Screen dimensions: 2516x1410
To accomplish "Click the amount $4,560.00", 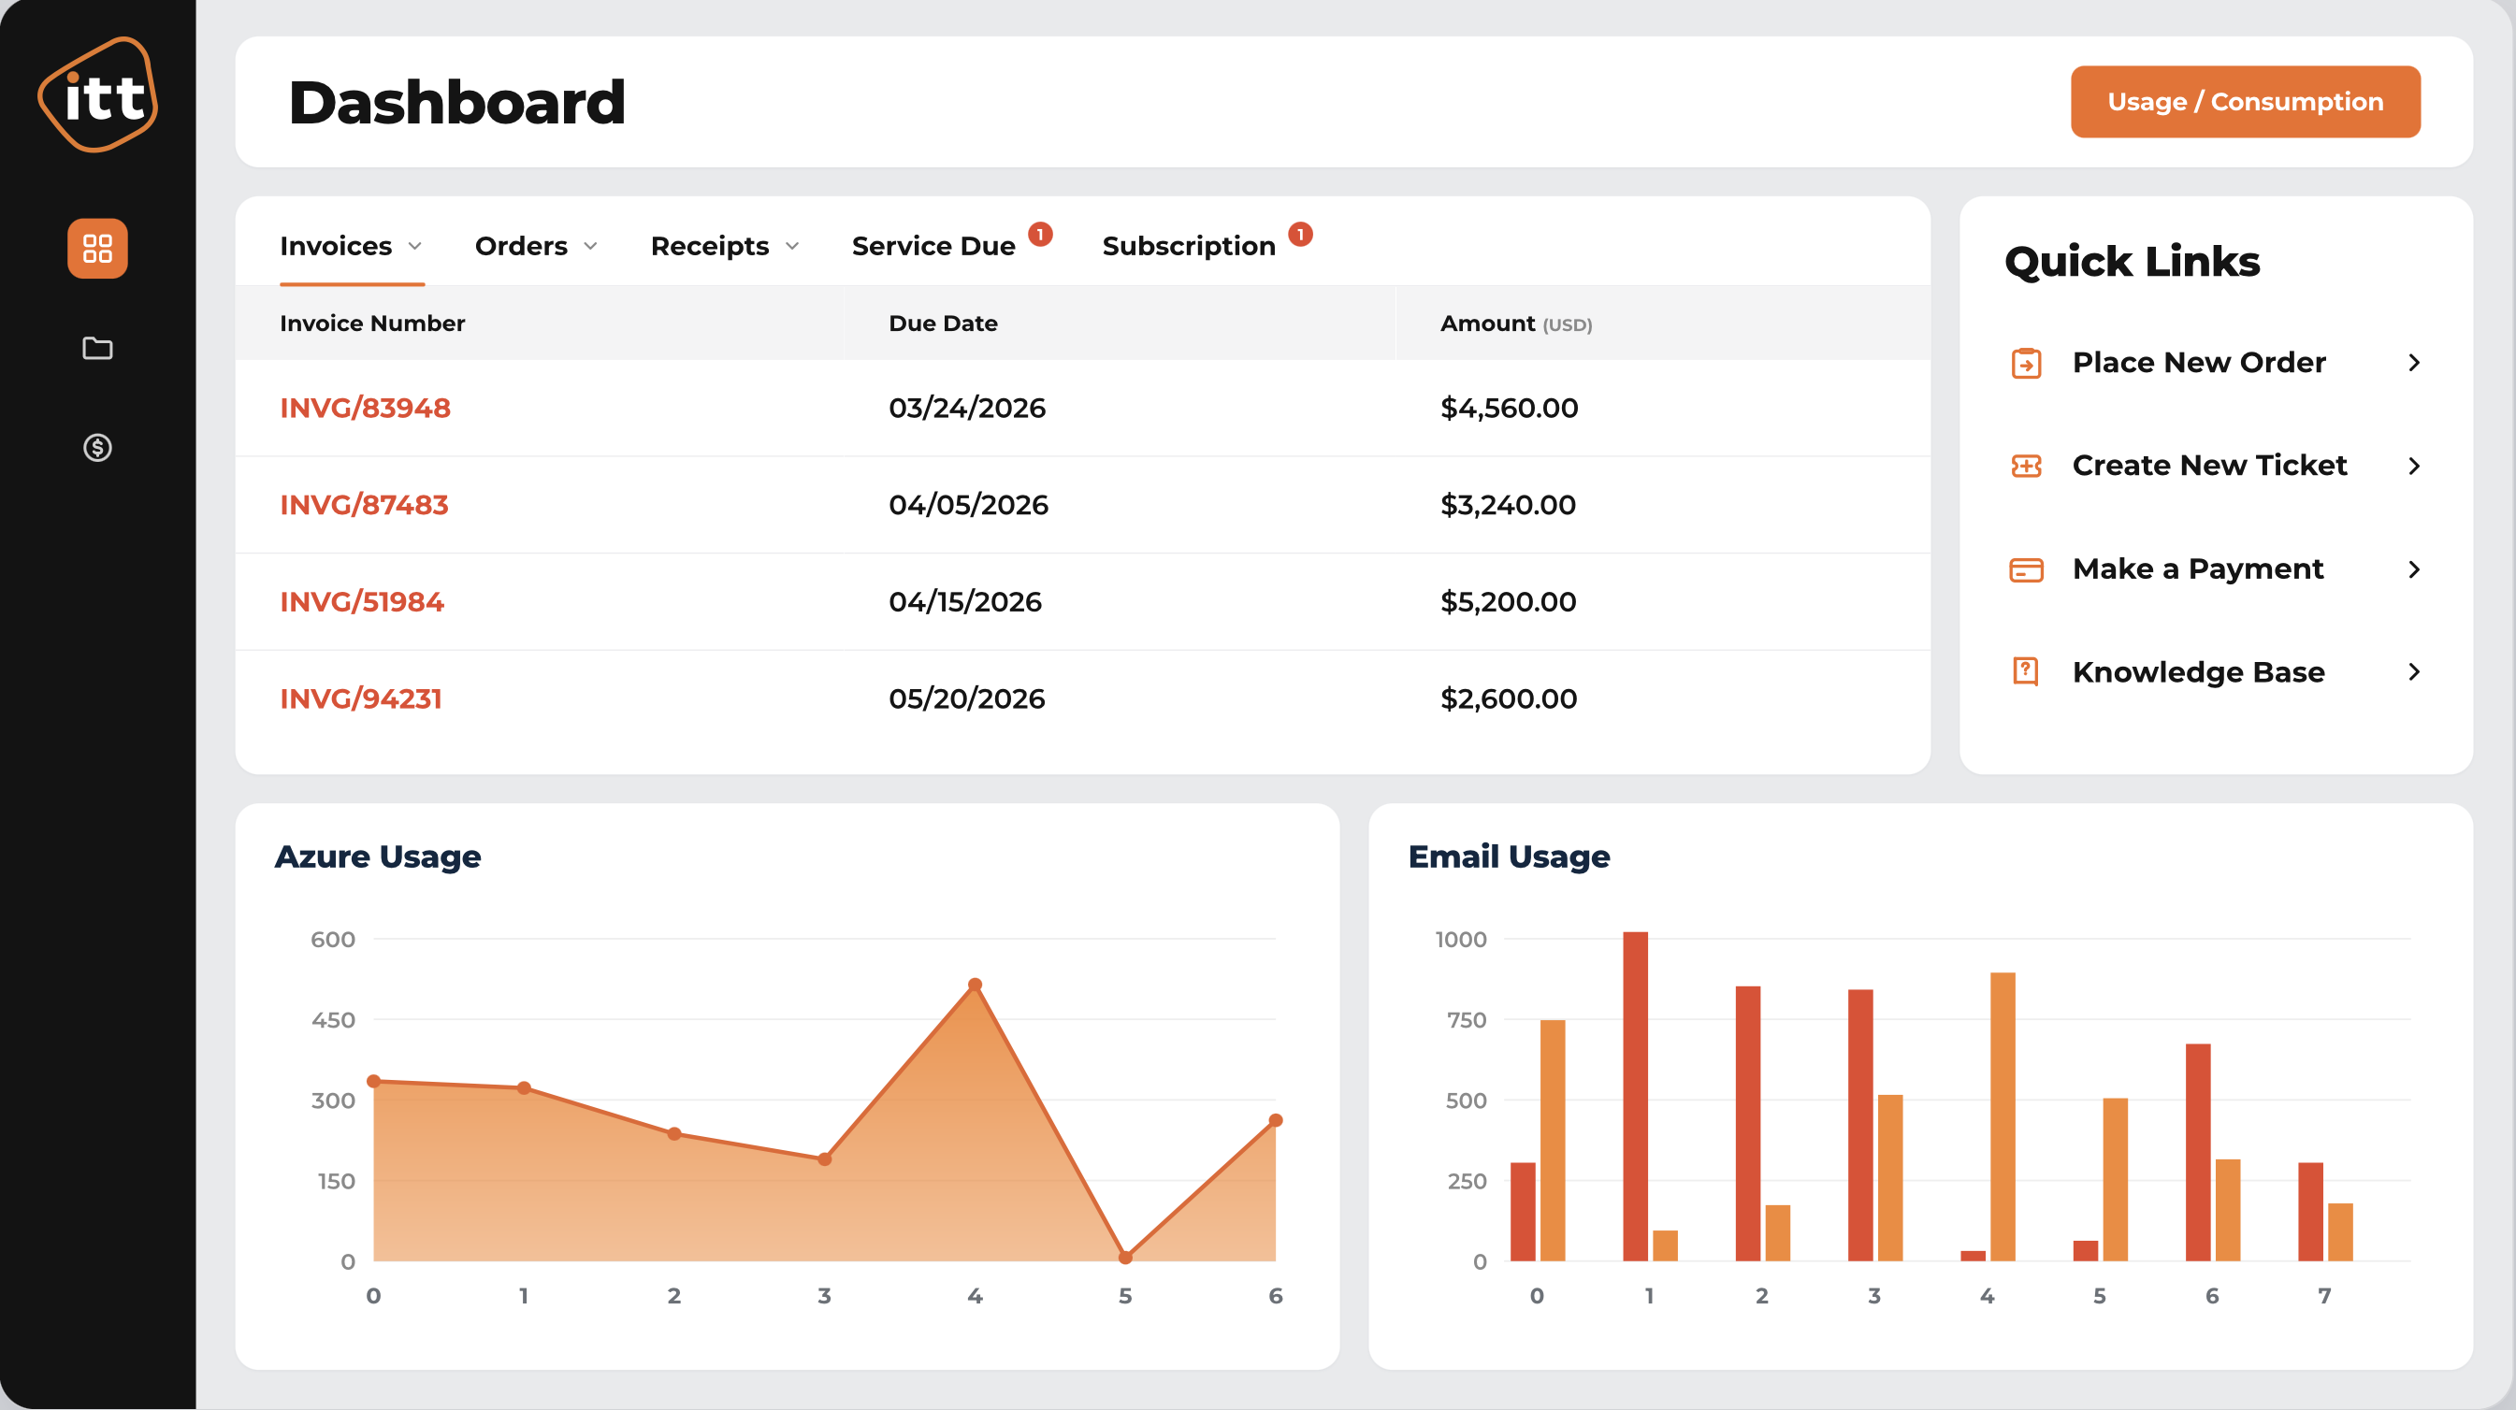I will (x=1509, y=409).
